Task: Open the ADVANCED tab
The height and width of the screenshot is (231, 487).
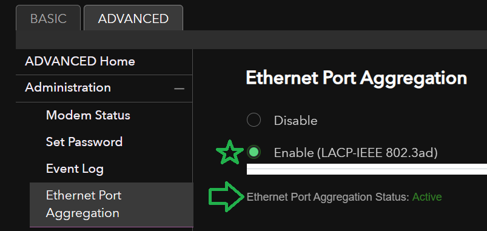Action: 133,18
